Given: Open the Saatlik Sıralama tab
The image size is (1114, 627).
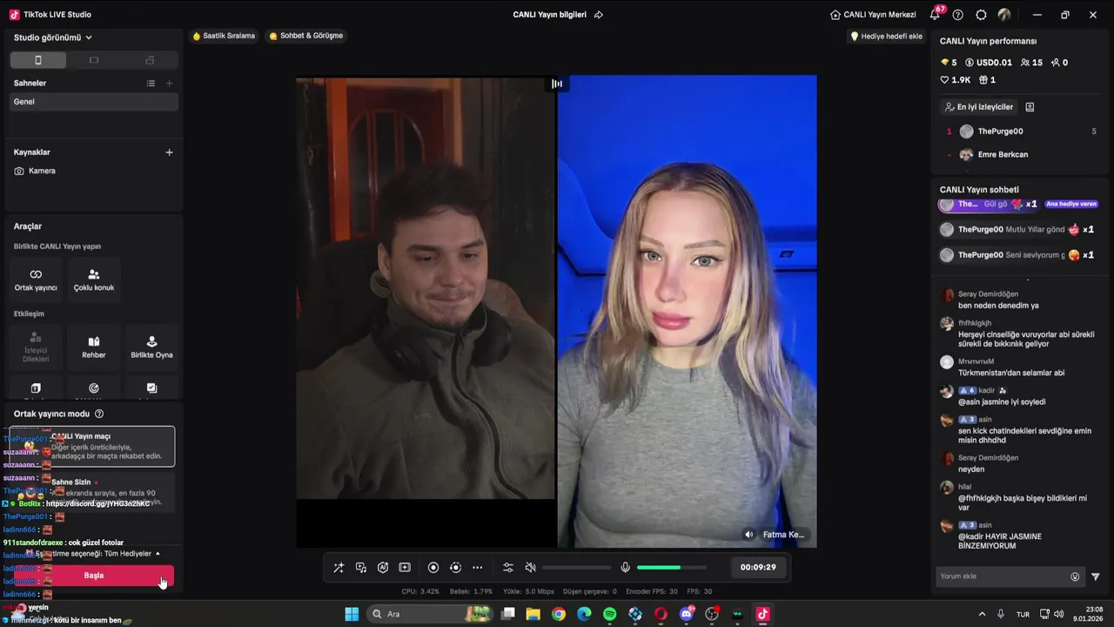Looking at the screenshot, I should coord(224,36).
